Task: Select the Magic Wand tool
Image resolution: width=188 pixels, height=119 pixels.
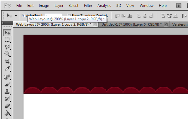Action: [x=7, y=54]
